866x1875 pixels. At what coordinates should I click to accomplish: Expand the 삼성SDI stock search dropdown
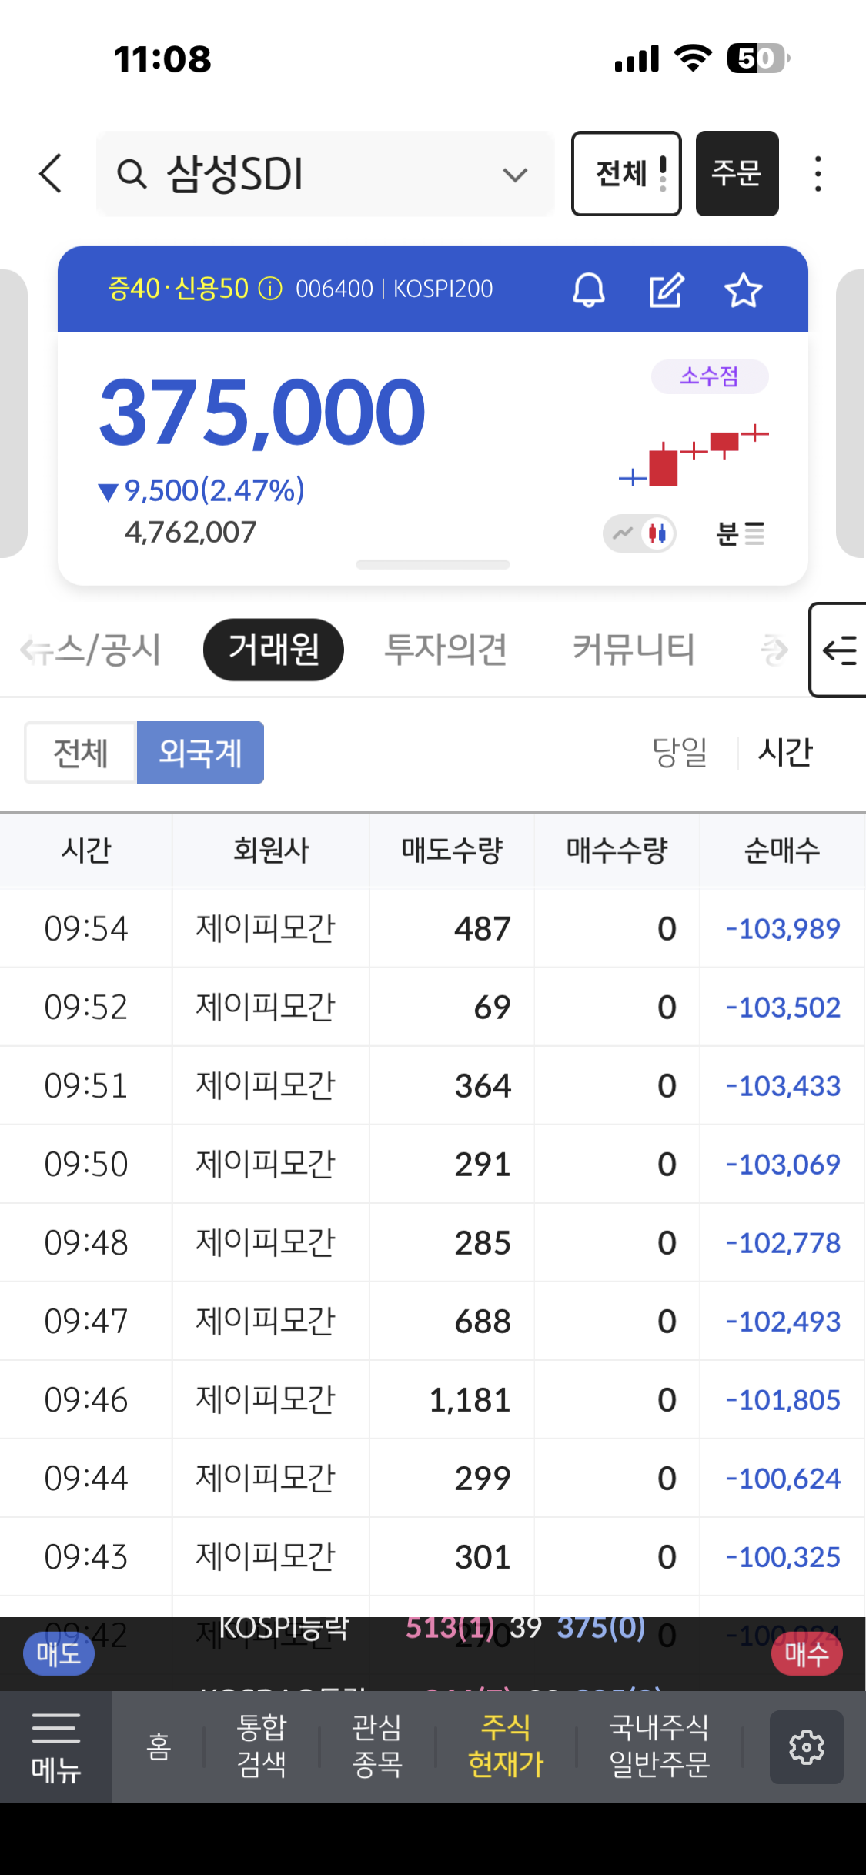pyautogui.click(x=515, y=175)
